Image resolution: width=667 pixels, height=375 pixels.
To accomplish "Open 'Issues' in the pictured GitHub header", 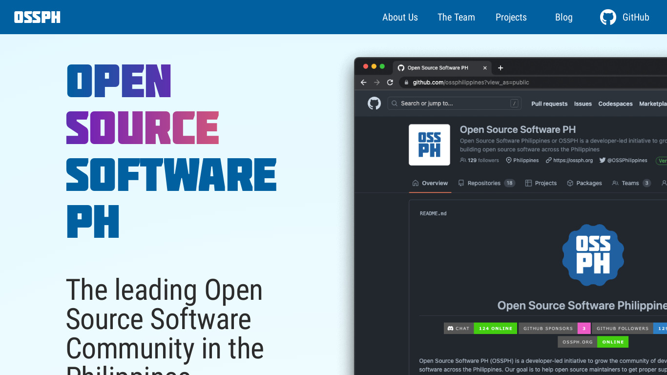I will click(583, 104).
